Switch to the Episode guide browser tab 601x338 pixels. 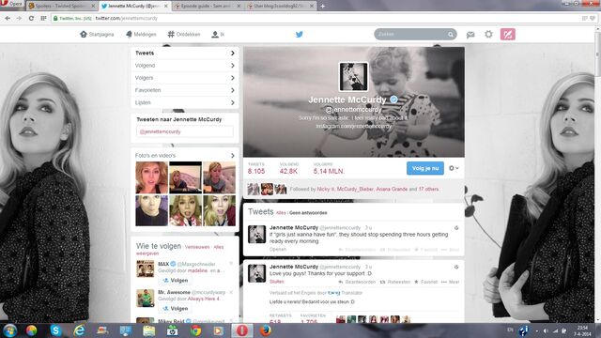[x=208, y=6]
